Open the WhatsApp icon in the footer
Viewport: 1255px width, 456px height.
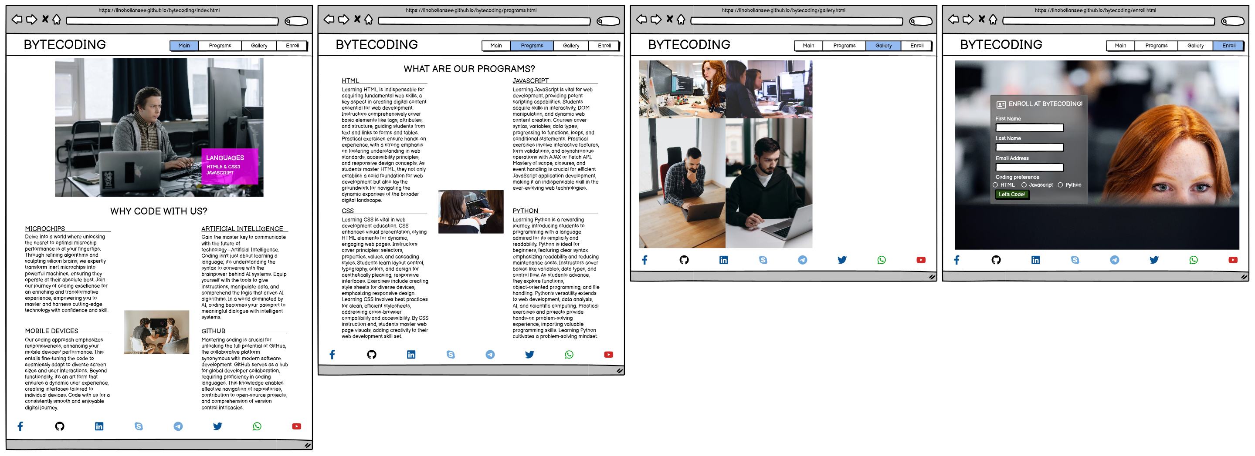point(257,426)
